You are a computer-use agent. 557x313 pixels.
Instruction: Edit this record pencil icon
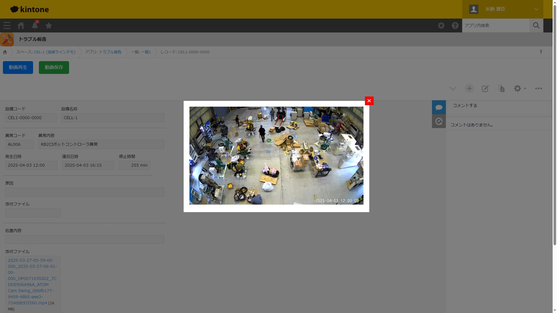(x=485, y=88)
